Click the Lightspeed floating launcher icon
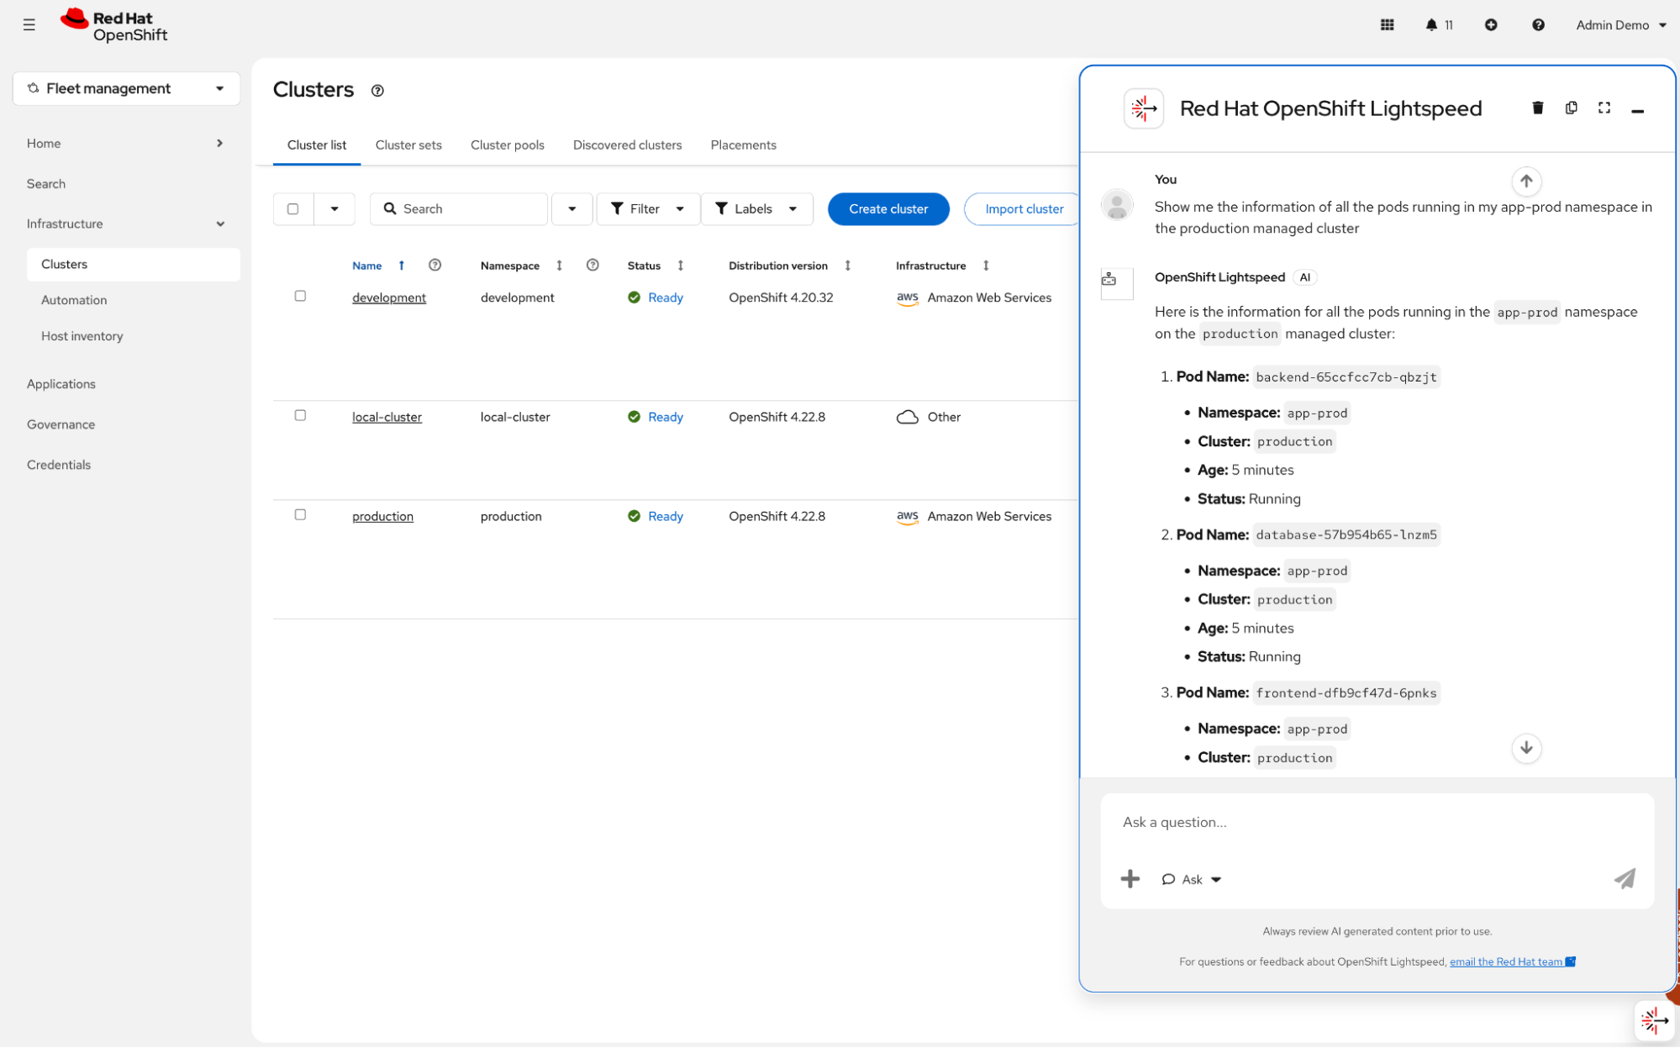Image resolution: width=1680 pixels, height=1048 pixels. coord(1654,1021)
